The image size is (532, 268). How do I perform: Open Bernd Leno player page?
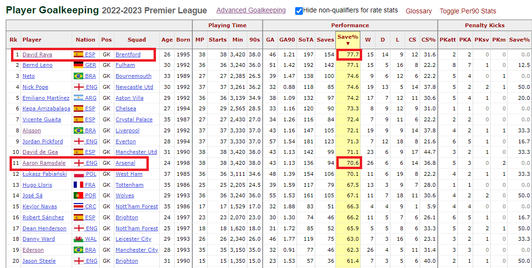click(37, 65)
